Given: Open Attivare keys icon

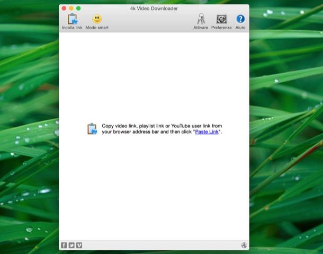Looking at the screenshot, I should tap(201, 19).
